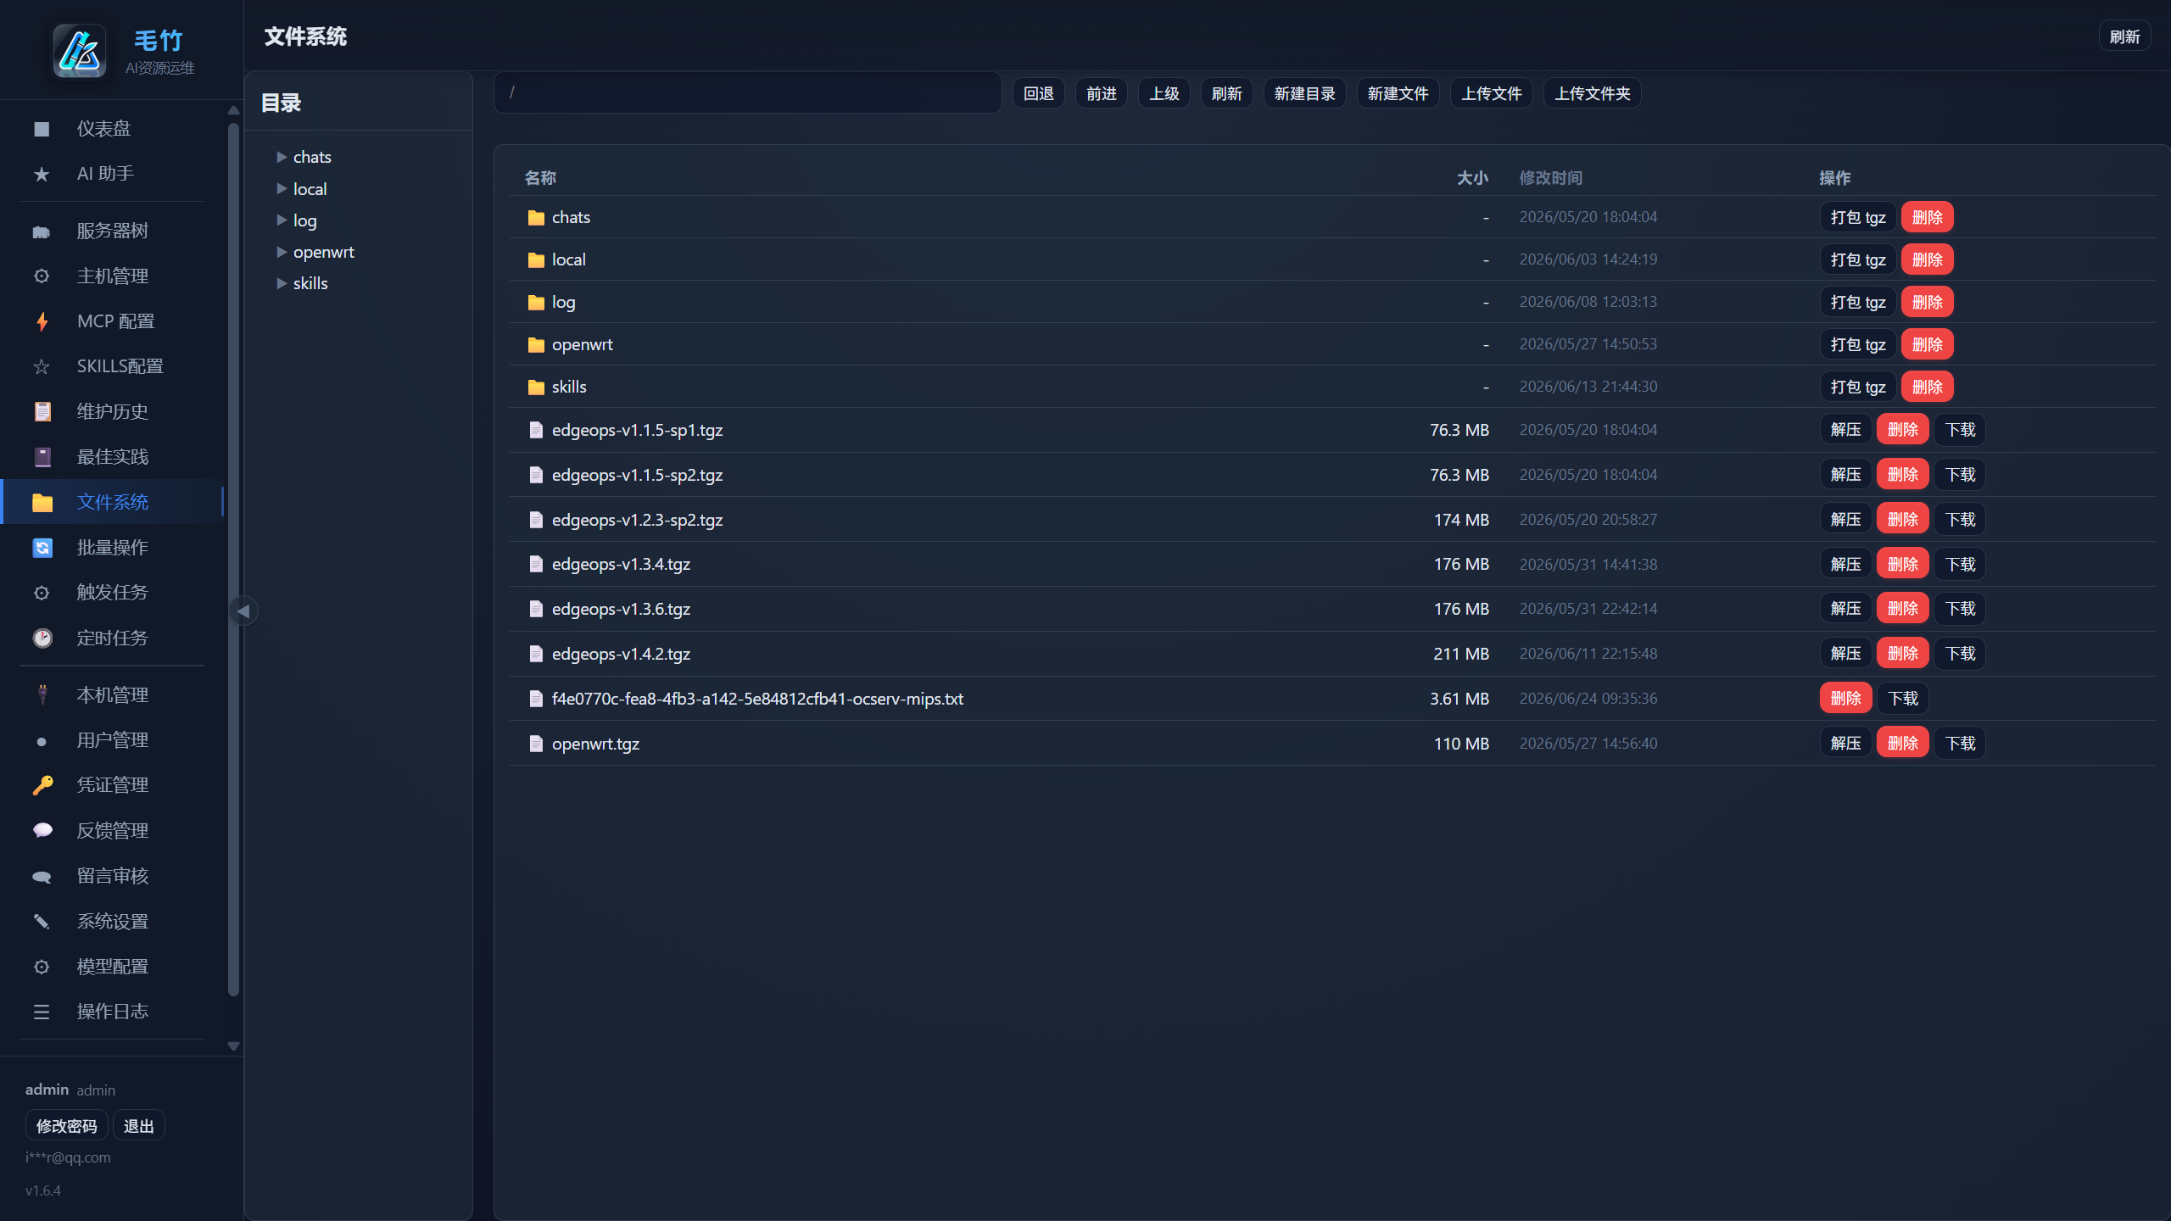Delete the log folder with 删除
The height and width of the screenshot is (1221, 2171).
[x=1928, y=302]
